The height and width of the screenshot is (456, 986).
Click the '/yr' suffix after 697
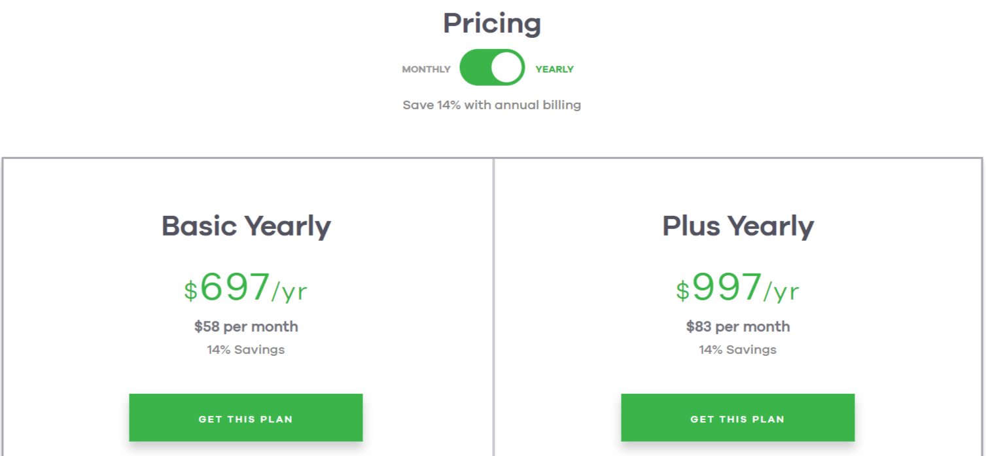click(x=289, y=291)
